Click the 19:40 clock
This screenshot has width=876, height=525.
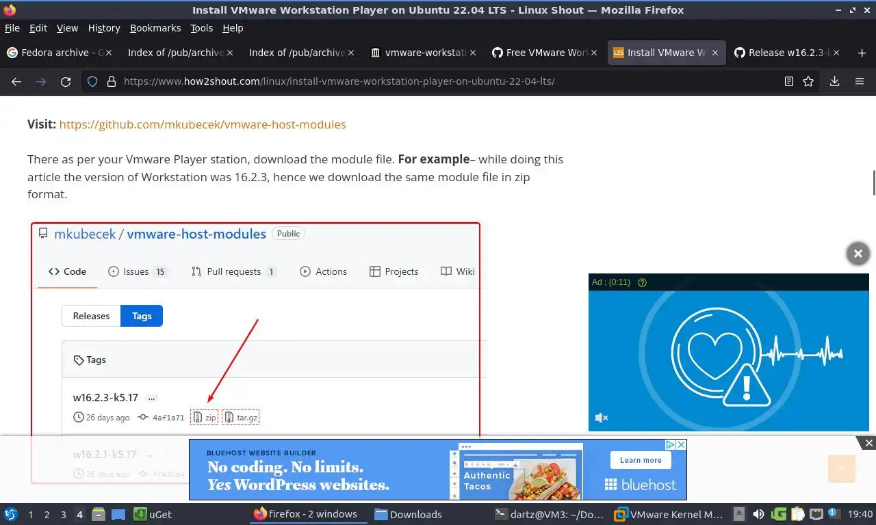[860, 514]
